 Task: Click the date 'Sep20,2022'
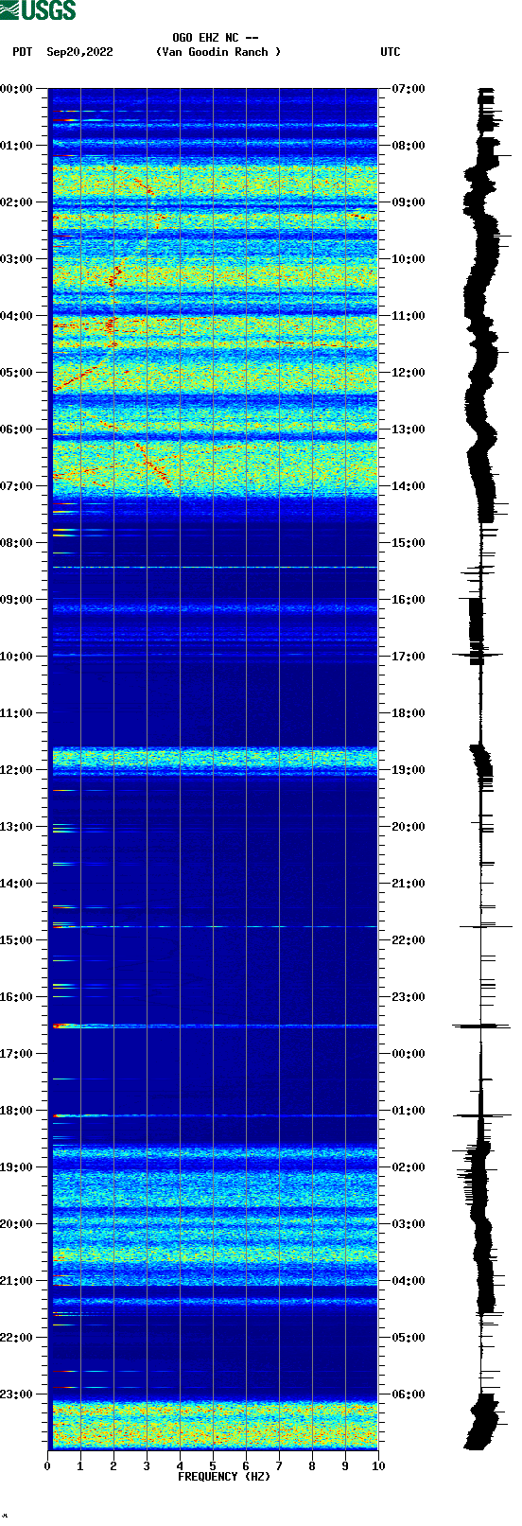coord(79,52)
